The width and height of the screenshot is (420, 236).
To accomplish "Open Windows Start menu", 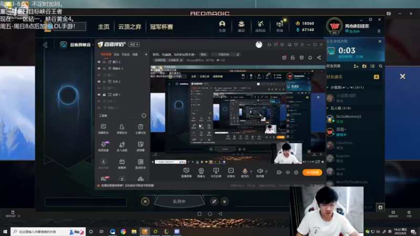I will coord(5,231).
